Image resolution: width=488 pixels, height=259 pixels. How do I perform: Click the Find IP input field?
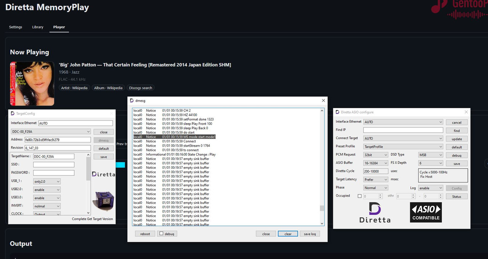(403, 130)
